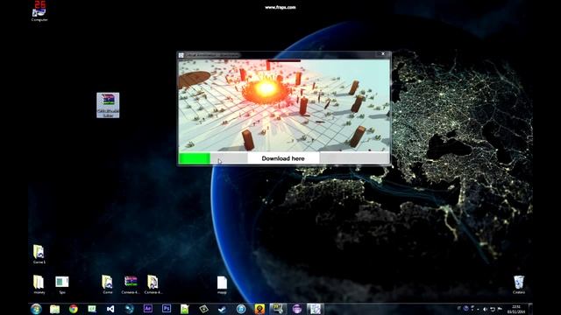
Task: Click the IT language indicator in tray
Action: point(459,308)
